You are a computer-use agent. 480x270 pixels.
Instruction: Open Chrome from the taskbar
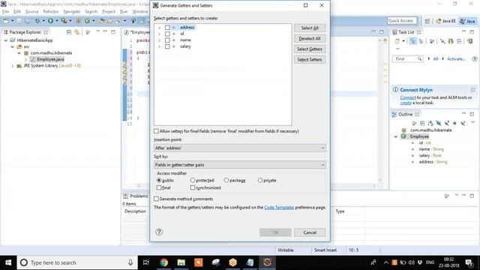[163, 262]
